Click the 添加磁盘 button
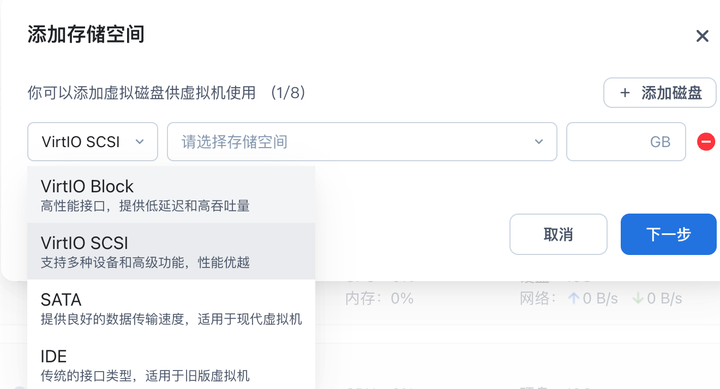Image resolution: width=720 pixels, height=389 pixels. 660,93
